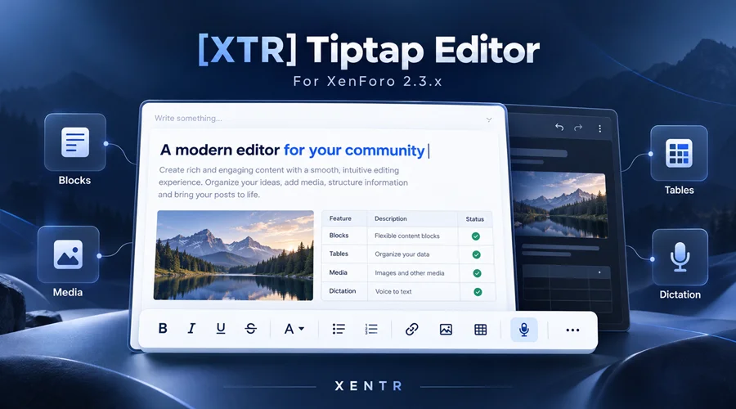Insert a table from the toolbar
The image size is (736, 409).
point(480,330)
